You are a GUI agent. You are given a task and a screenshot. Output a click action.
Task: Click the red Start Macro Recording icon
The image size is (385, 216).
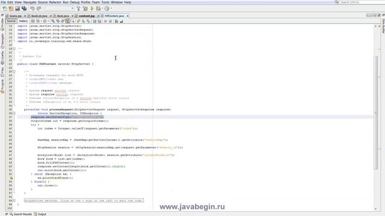[x=106, y=22]
